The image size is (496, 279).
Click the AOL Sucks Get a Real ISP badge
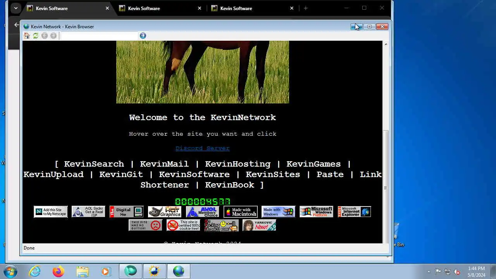click(88, 212)
